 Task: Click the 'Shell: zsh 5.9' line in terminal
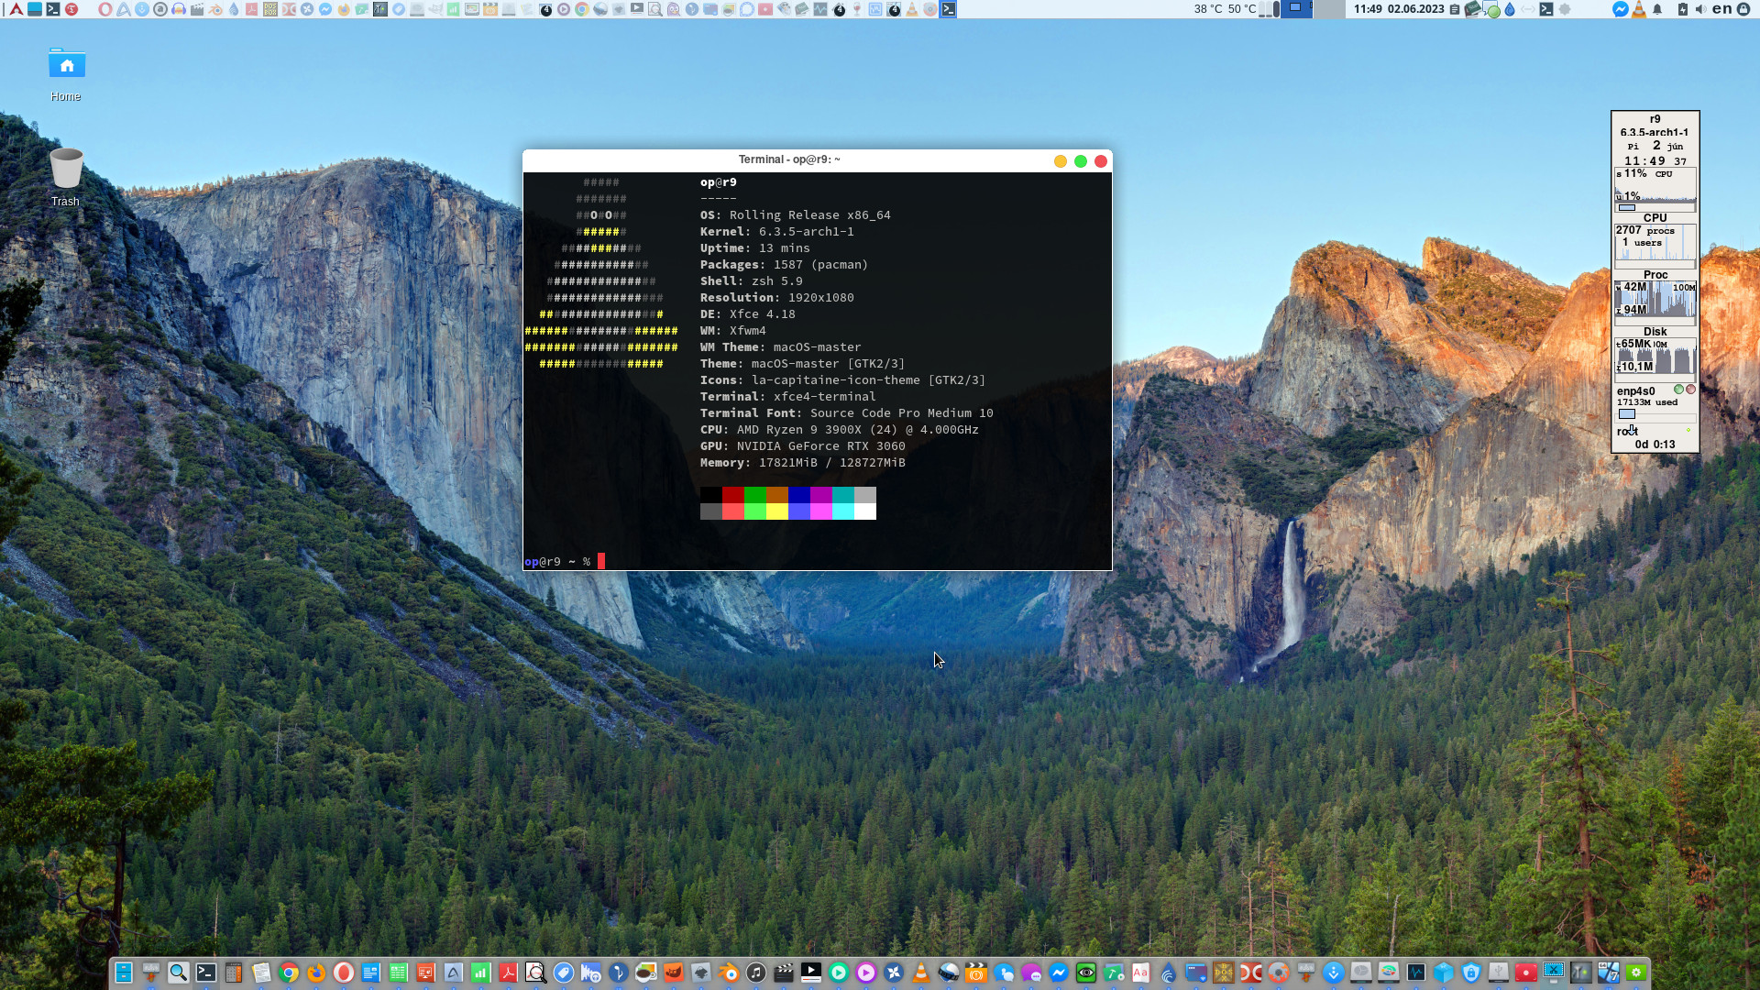pos(752,281)
